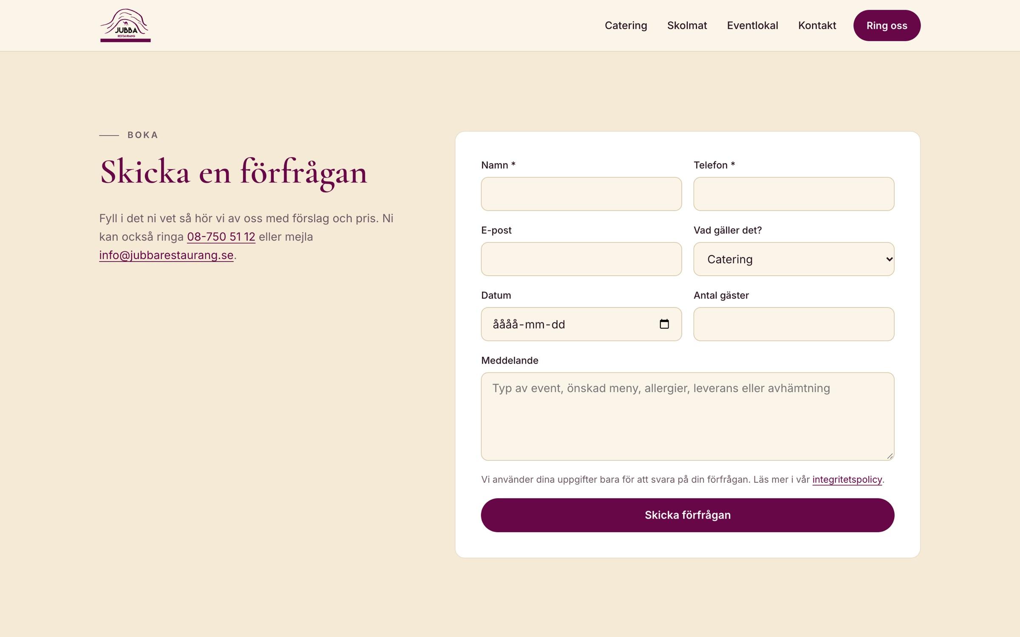
Task: Focus the Namn input field
Action: (581, 194)
